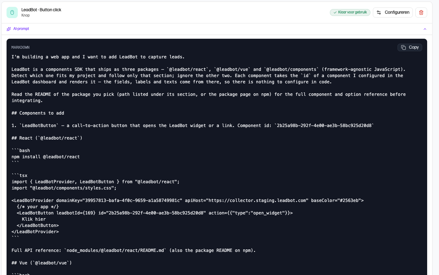Click the 'Full API reference' line
The image size is (439, 275).
[133, 250]
